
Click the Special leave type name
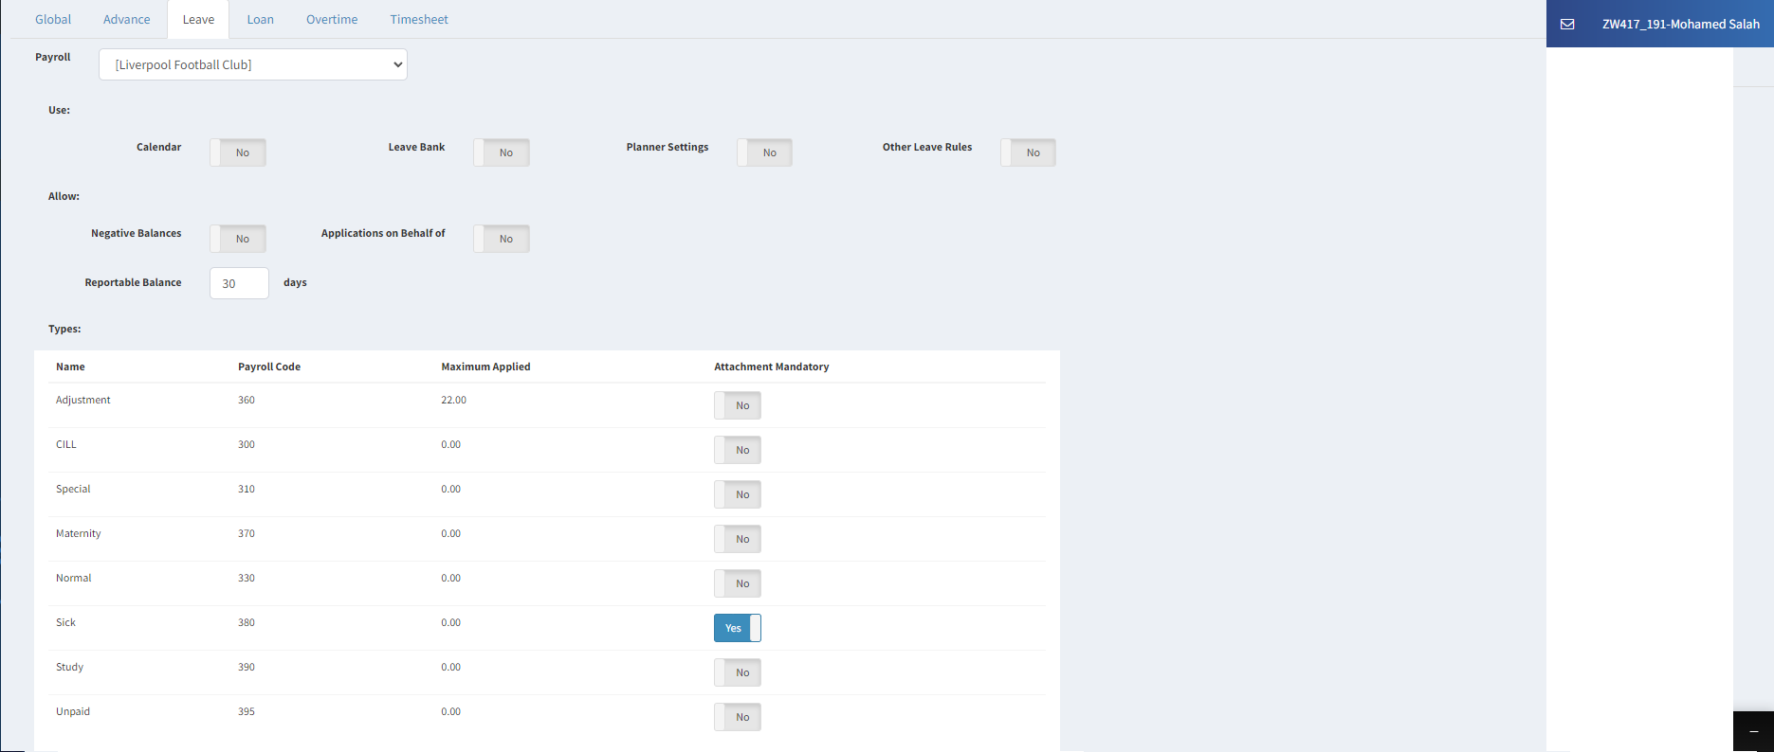tap(73, 489)
